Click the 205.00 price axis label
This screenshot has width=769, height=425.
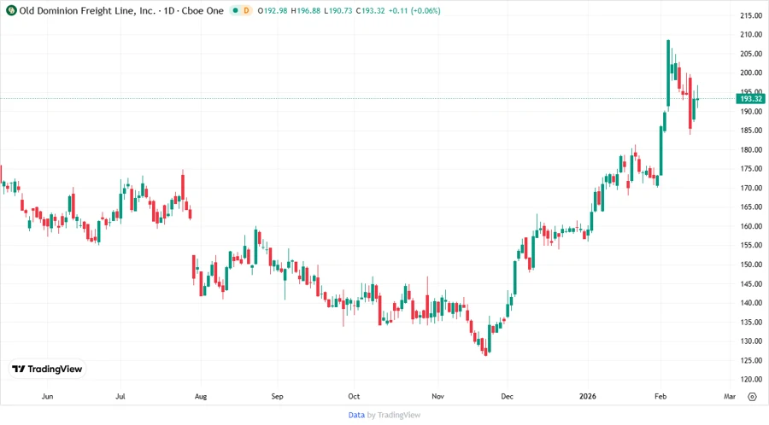pyautogui.click(x=751, y=54)
